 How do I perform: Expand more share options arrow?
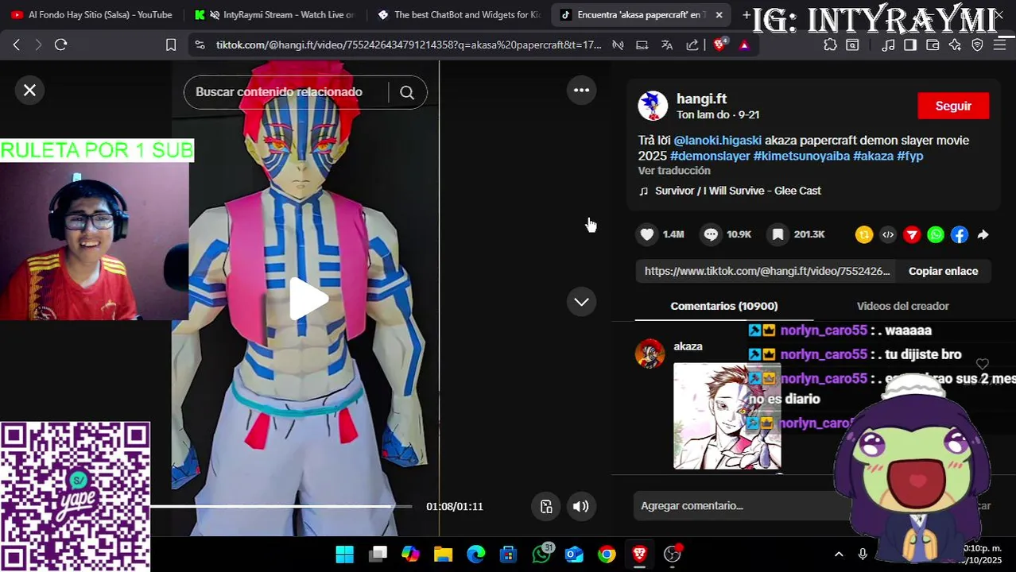coord(983,234)
